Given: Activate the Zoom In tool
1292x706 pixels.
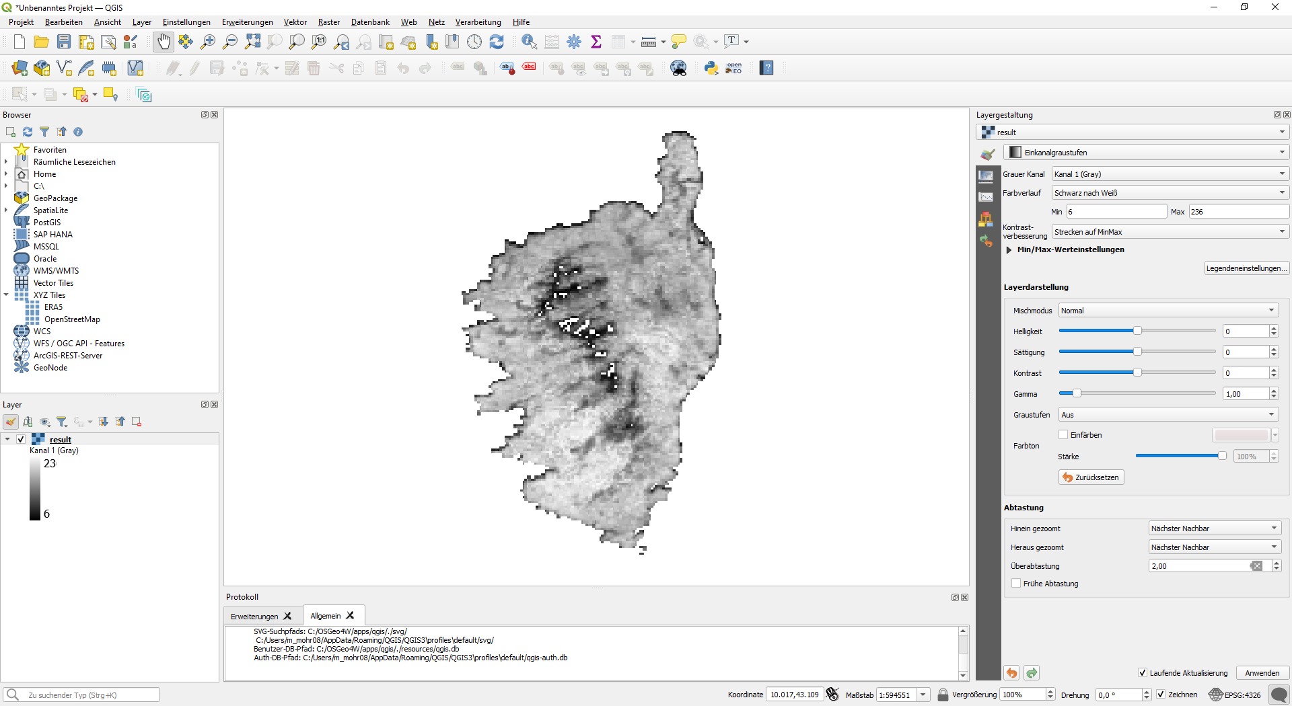Looking at the screenshot, I should click(208, 41).
